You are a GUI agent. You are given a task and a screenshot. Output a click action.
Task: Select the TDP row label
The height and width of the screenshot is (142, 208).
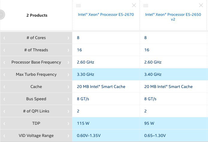pyautogui.click(x=36, y=123)
